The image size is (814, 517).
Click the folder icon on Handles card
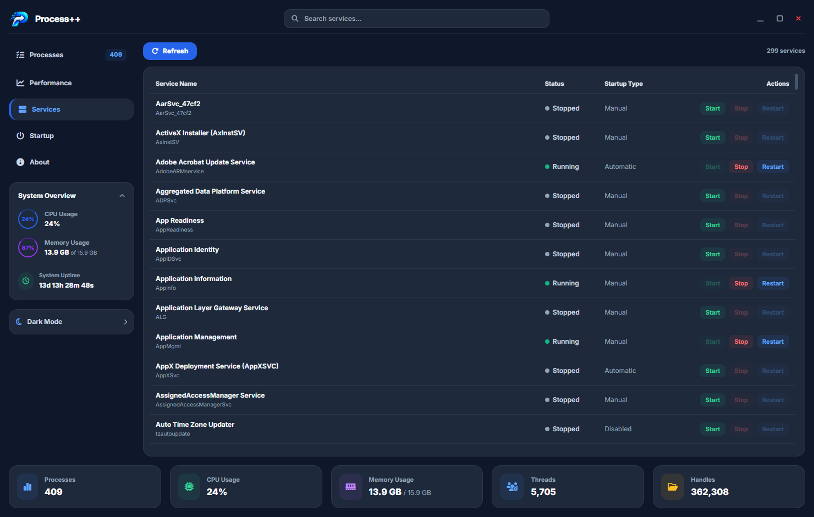click(673, 487)
